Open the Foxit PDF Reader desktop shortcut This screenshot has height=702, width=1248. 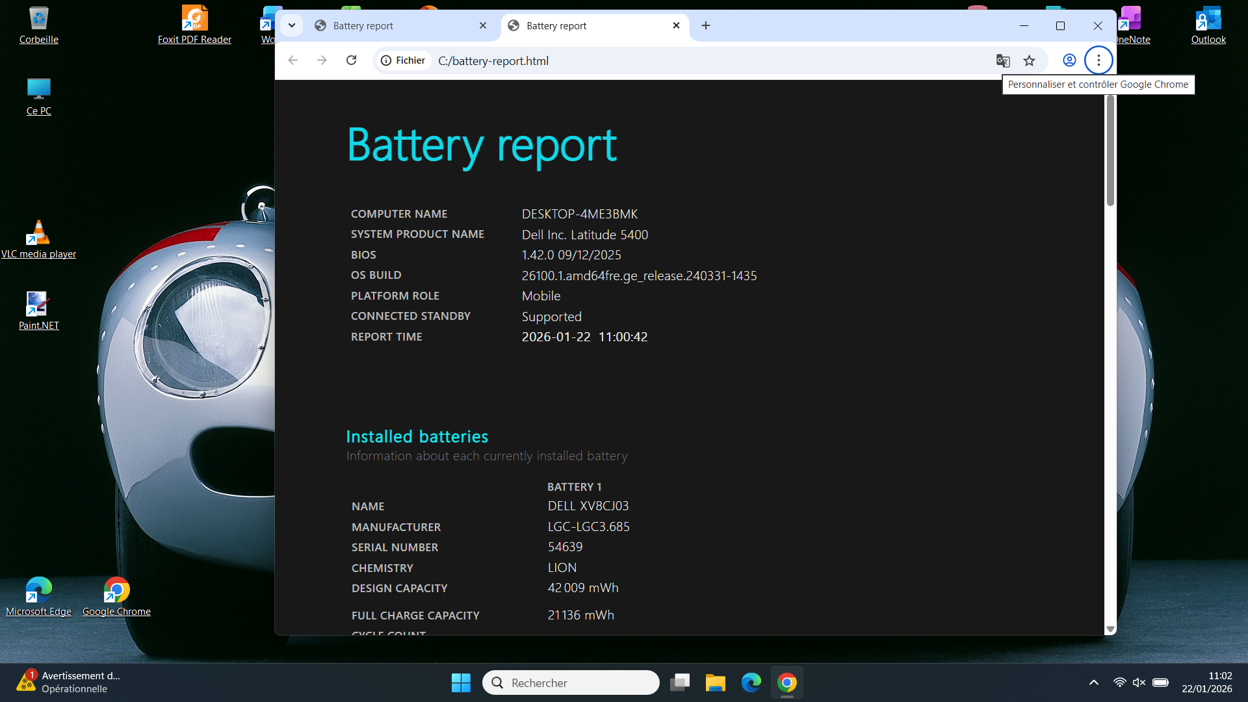pos(194,25)
